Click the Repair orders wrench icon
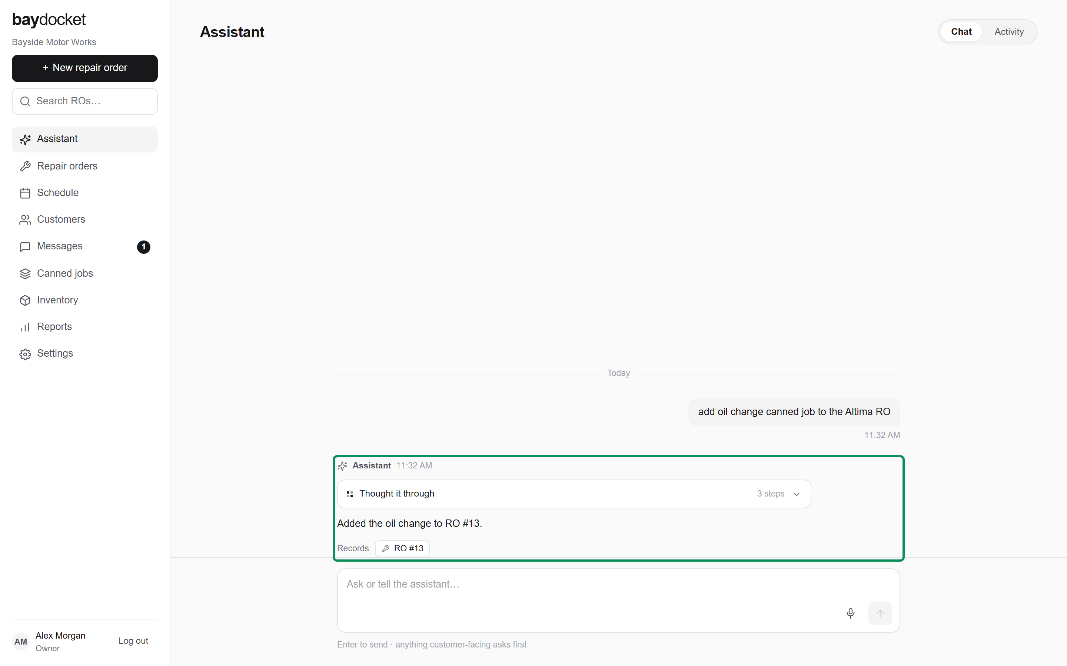 pos(25,166)
